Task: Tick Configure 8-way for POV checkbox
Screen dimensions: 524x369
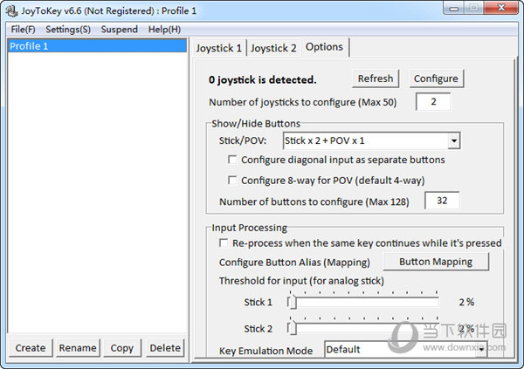Action: (x=232, y=181)
